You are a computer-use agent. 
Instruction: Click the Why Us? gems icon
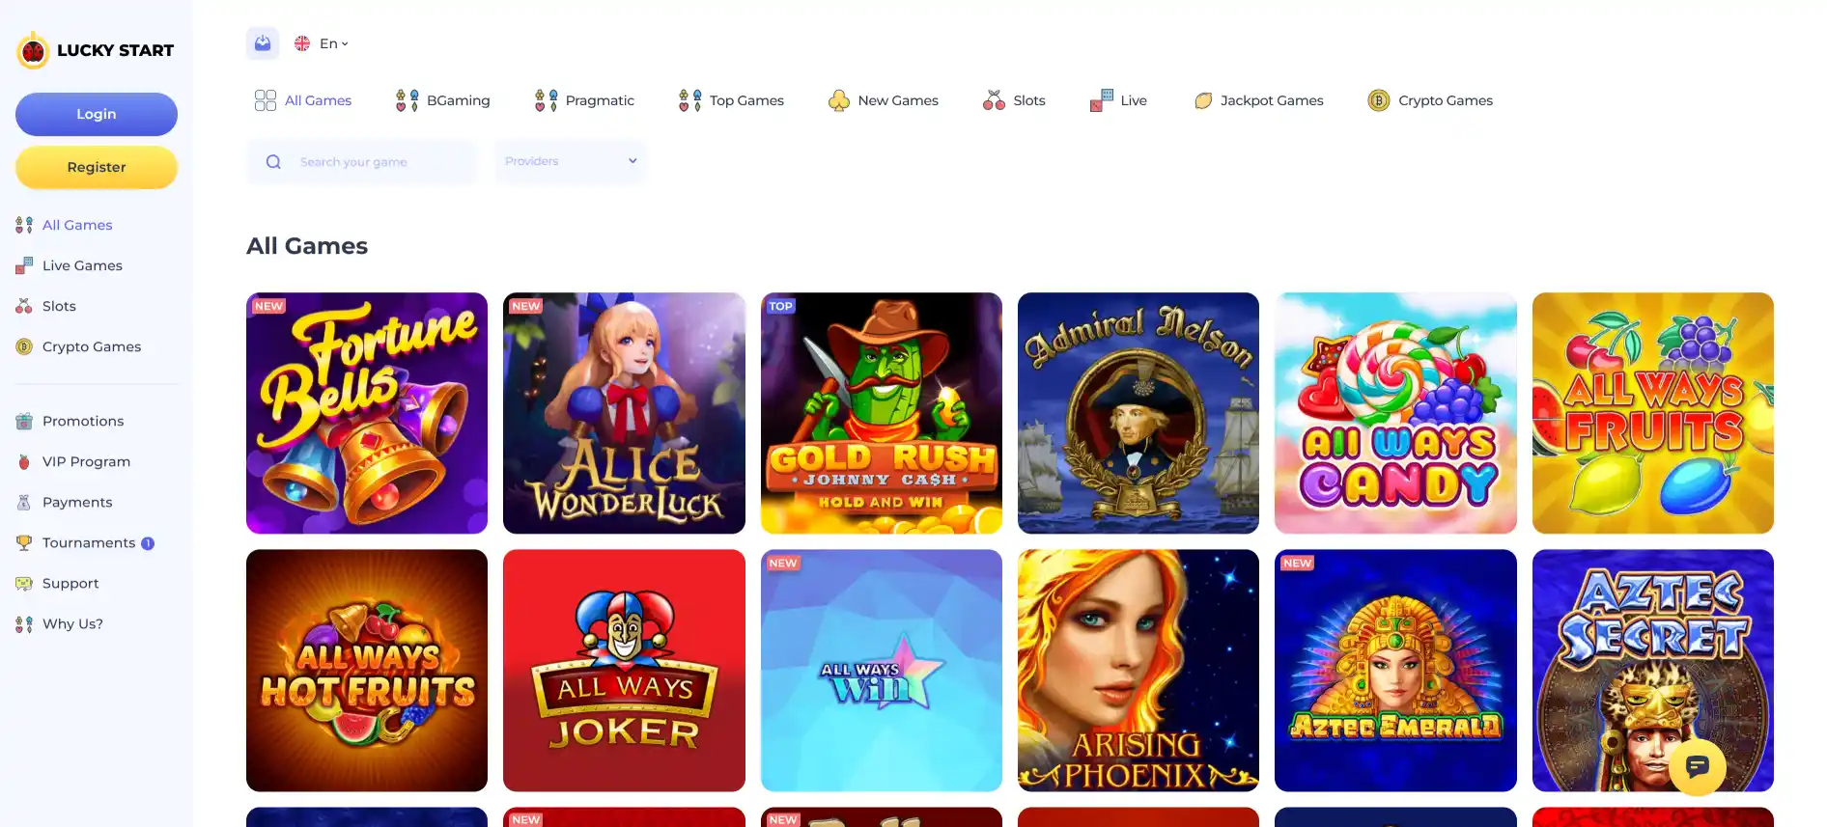pyautogui.click(x=24, y=623)
